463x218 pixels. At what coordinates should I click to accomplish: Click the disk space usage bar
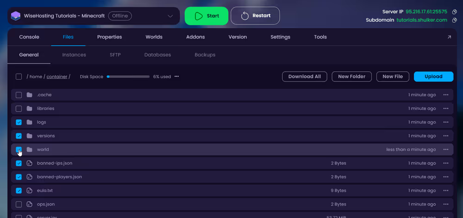pyautogui.click(x=128, y=77)
